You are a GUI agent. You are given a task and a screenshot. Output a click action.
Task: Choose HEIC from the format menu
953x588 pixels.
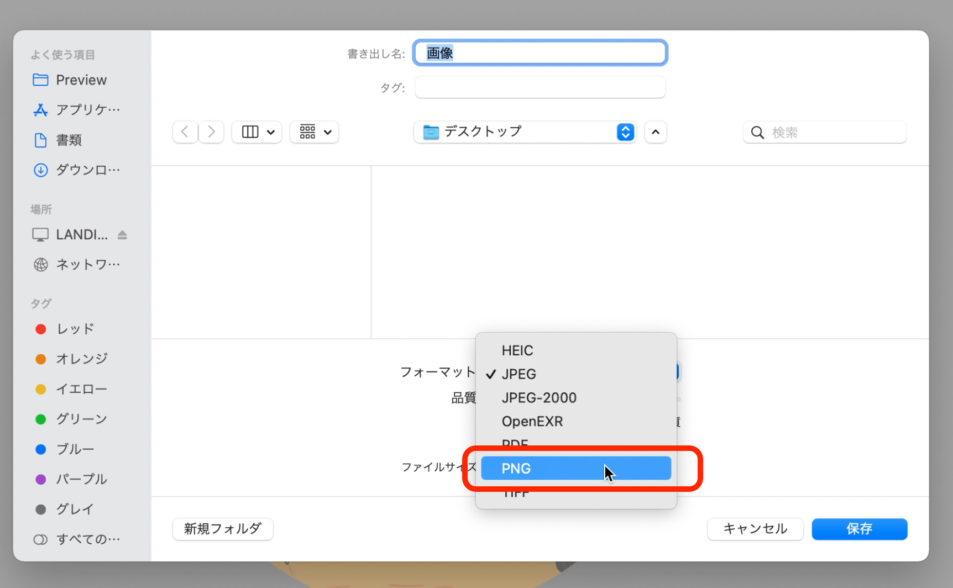576,350
